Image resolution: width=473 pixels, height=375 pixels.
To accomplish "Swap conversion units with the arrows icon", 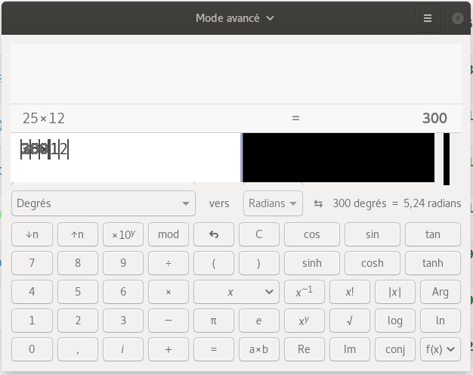I will pyautogui.click(x=318, y=203).
